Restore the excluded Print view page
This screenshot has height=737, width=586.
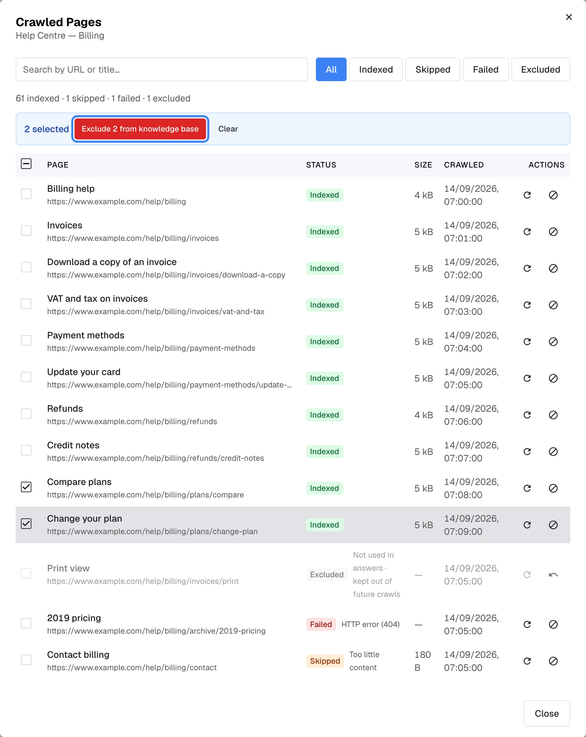pos(553,575)
